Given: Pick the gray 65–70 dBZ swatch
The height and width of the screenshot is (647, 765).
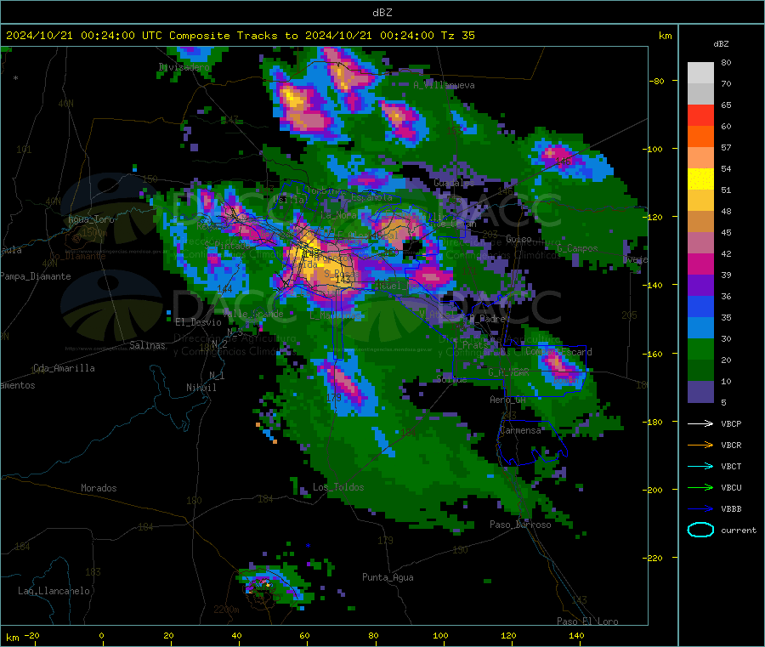Looking at the screenshot, I should tap(700, 94).
